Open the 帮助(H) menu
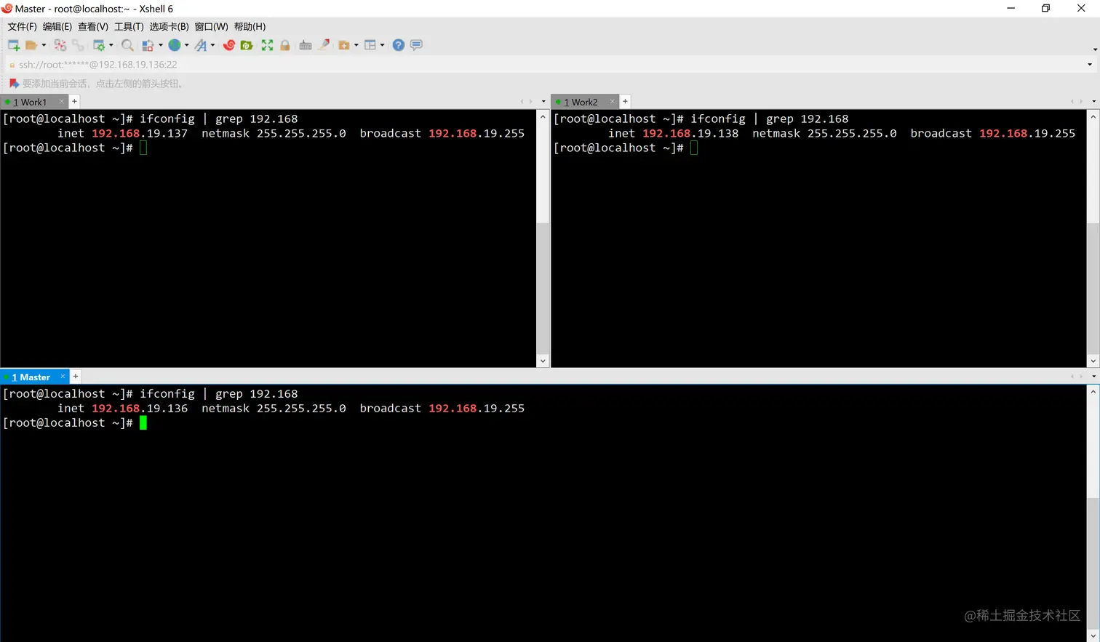The image size is (1100, 642). tap(250, 27)
